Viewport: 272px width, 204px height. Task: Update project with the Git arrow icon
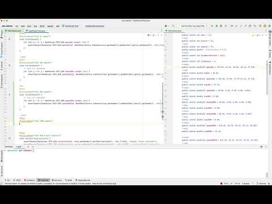pos(236,26)
